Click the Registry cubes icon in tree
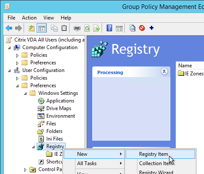 tap(41, 146)
